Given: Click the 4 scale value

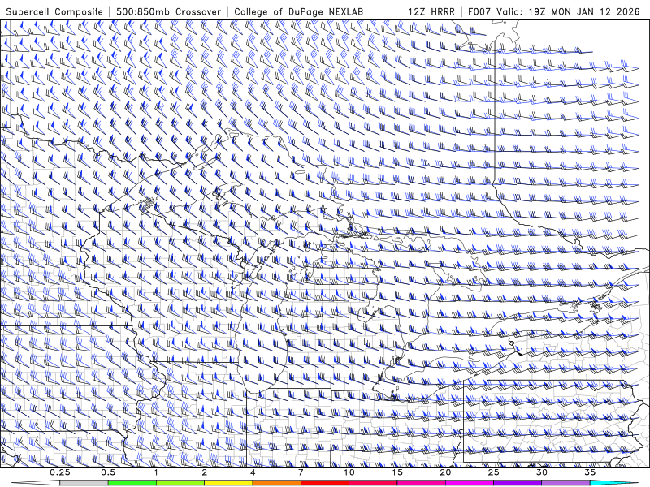Looking at the screenshot, I should [x=253, y=472].
